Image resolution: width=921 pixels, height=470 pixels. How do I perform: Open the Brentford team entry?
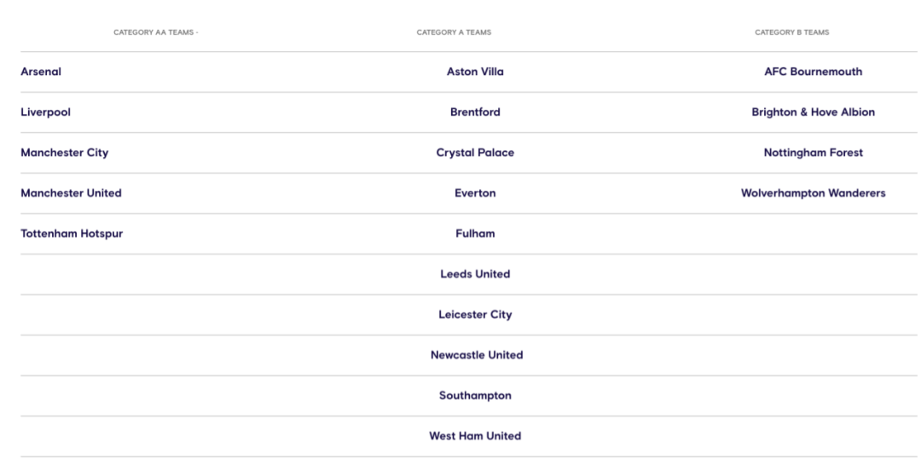pos(475,112)
